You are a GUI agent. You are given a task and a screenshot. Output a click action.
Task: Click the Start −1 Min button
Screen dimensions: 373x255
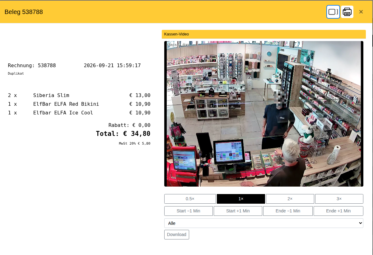[x=189, y=211]
